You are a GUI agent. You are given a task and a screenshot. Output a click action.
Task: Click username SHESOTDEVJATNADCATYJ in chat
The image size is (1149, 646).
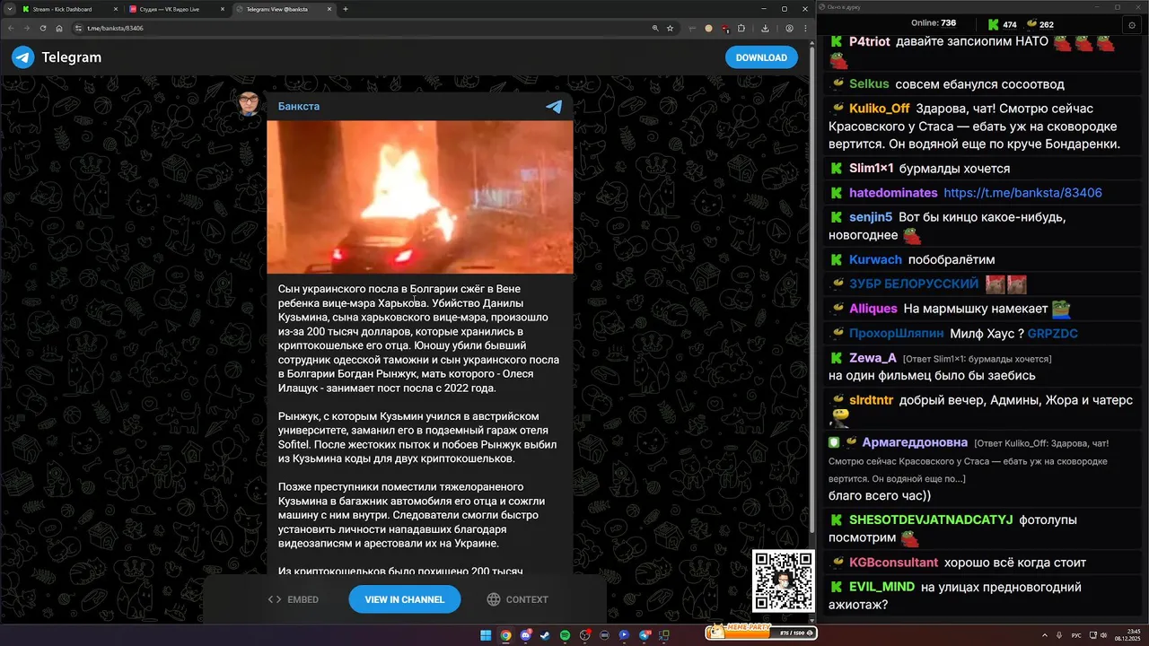[x=931, y=519]
